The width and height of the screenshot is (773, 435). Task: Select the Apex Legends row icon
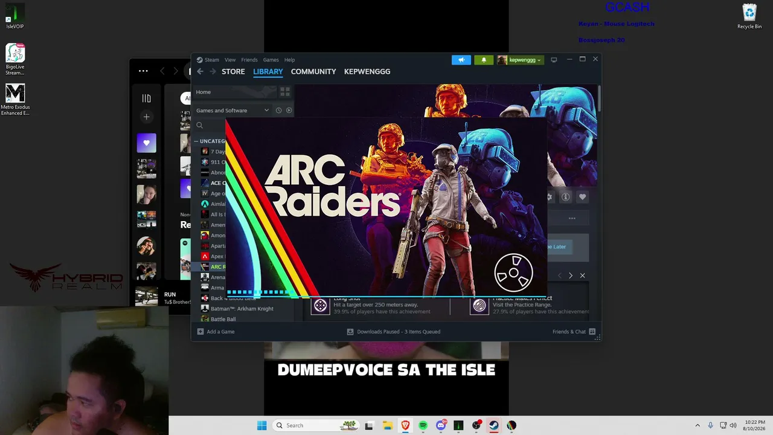click(205, 256)
